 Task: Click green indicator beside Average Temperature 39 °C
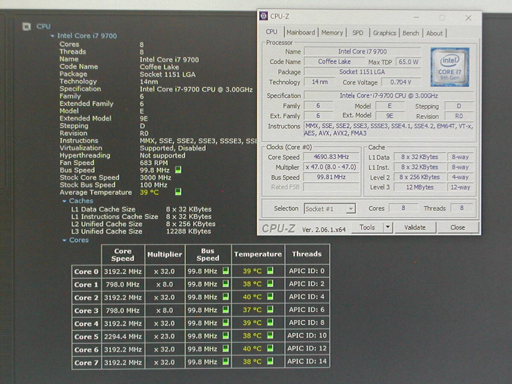pyautogui.click(x=178, y=192)
